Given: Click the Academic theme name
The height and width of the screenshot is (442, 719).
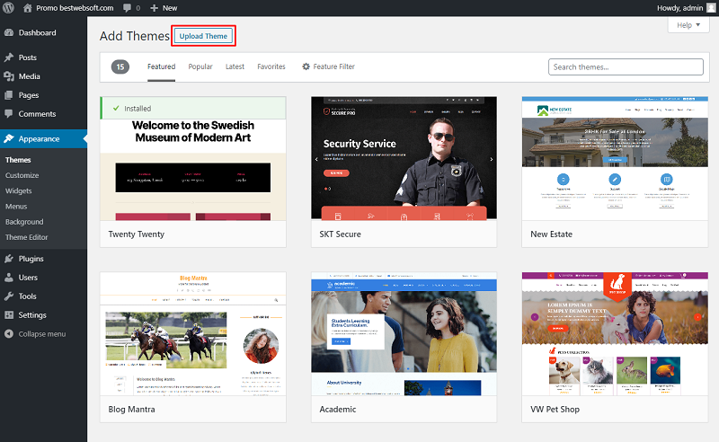Looking at the screenshot, I should click(x=338, y=410).
